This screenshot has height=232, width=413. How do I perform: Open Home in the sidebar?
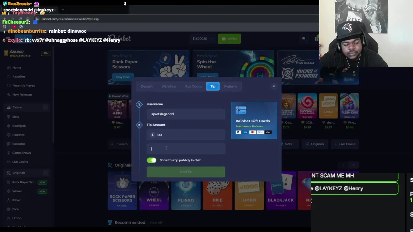[17, 67]
